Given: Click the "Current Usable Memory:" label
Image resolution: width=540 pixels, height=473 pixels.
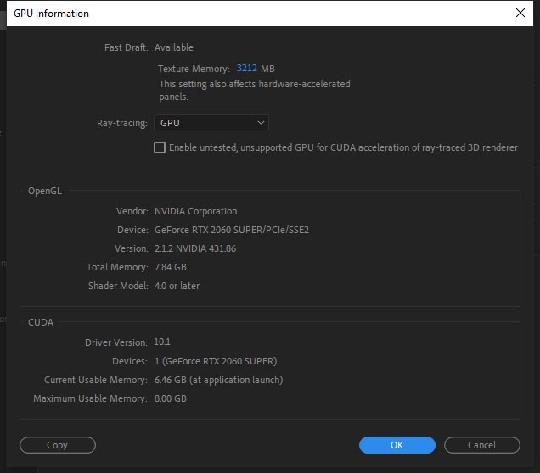Looking at the screenshot, I should click(96, 380).
